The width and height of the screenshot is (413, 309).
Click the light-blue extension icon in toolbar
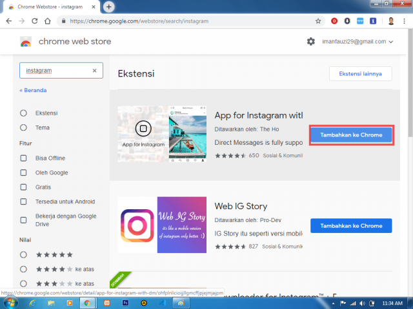click(360, 21)
